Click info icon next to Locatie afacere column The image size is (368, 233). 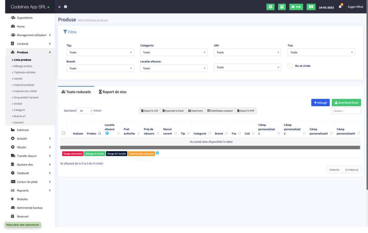click(x=107, y=133)
